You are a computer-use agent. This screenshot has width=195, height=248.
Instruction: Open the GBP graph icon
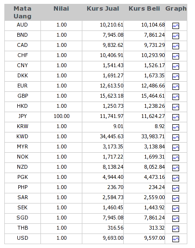tap(176, 97)
